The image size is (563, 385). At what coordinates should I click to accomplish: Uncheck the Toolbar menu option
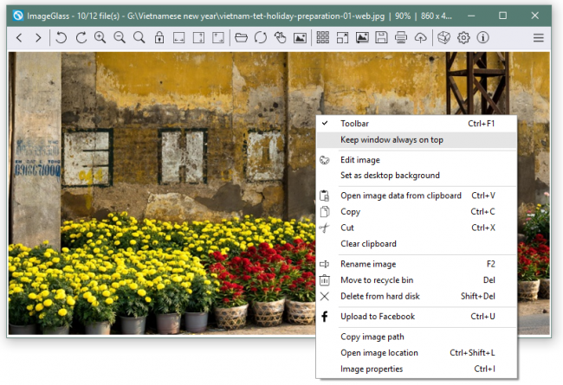click(x=354, y=124)
